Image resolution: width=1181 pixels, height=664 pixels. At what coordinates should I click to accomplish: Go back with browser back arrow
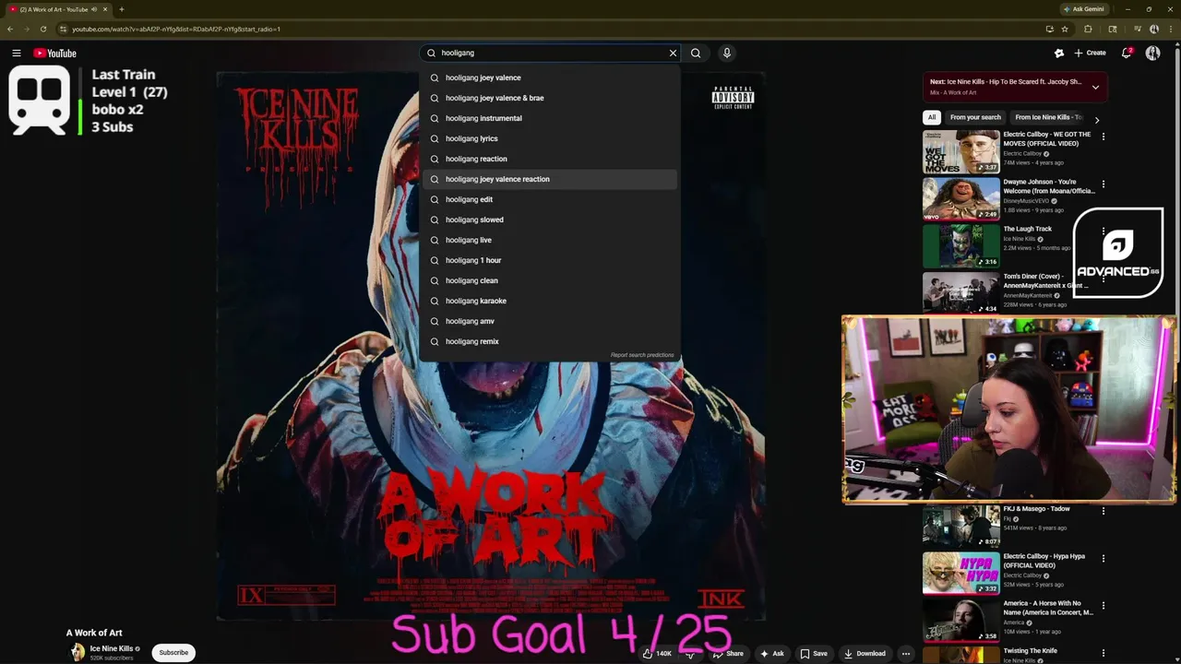pyautogui.click(x=10, y=29)
